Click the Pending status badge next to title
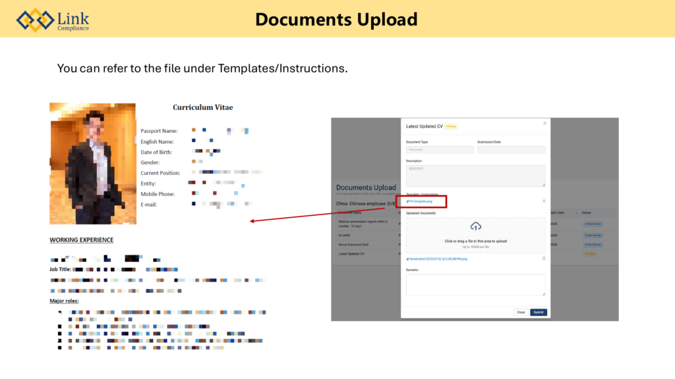Image resolution: width=675 pixels, height=379 pixels. click(x=451, y=126)
